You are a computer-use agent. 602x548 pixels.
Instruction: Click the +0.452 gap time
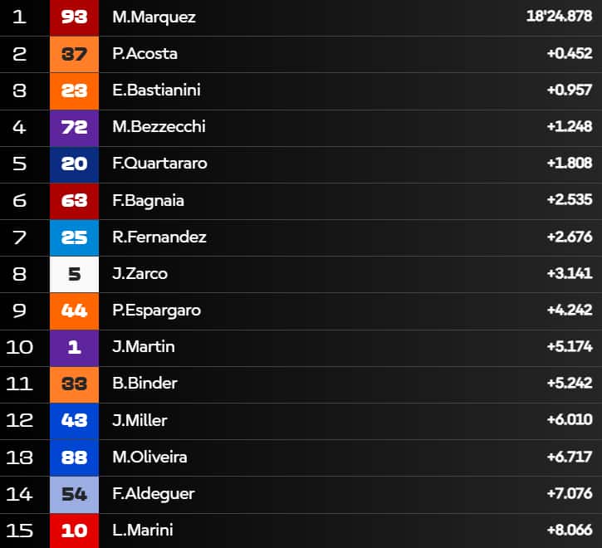pyautogui.click(x=569, y=54)
